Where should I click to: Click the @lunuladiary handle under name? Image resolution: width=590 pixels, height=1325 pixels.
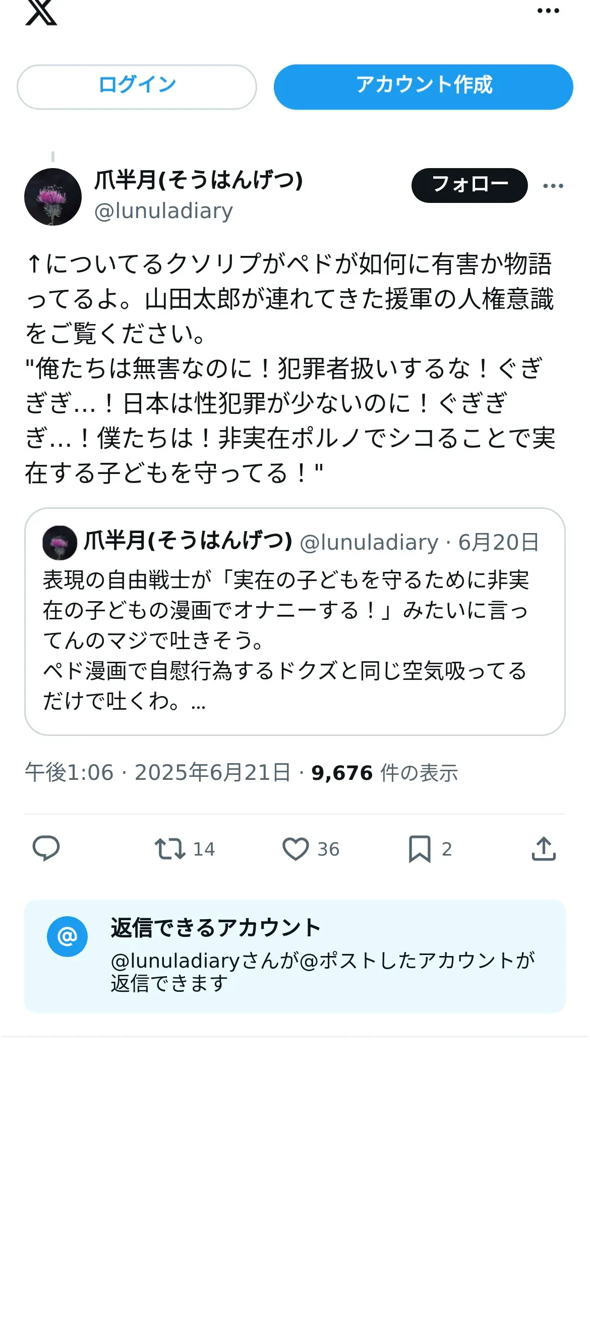[163, 211]
